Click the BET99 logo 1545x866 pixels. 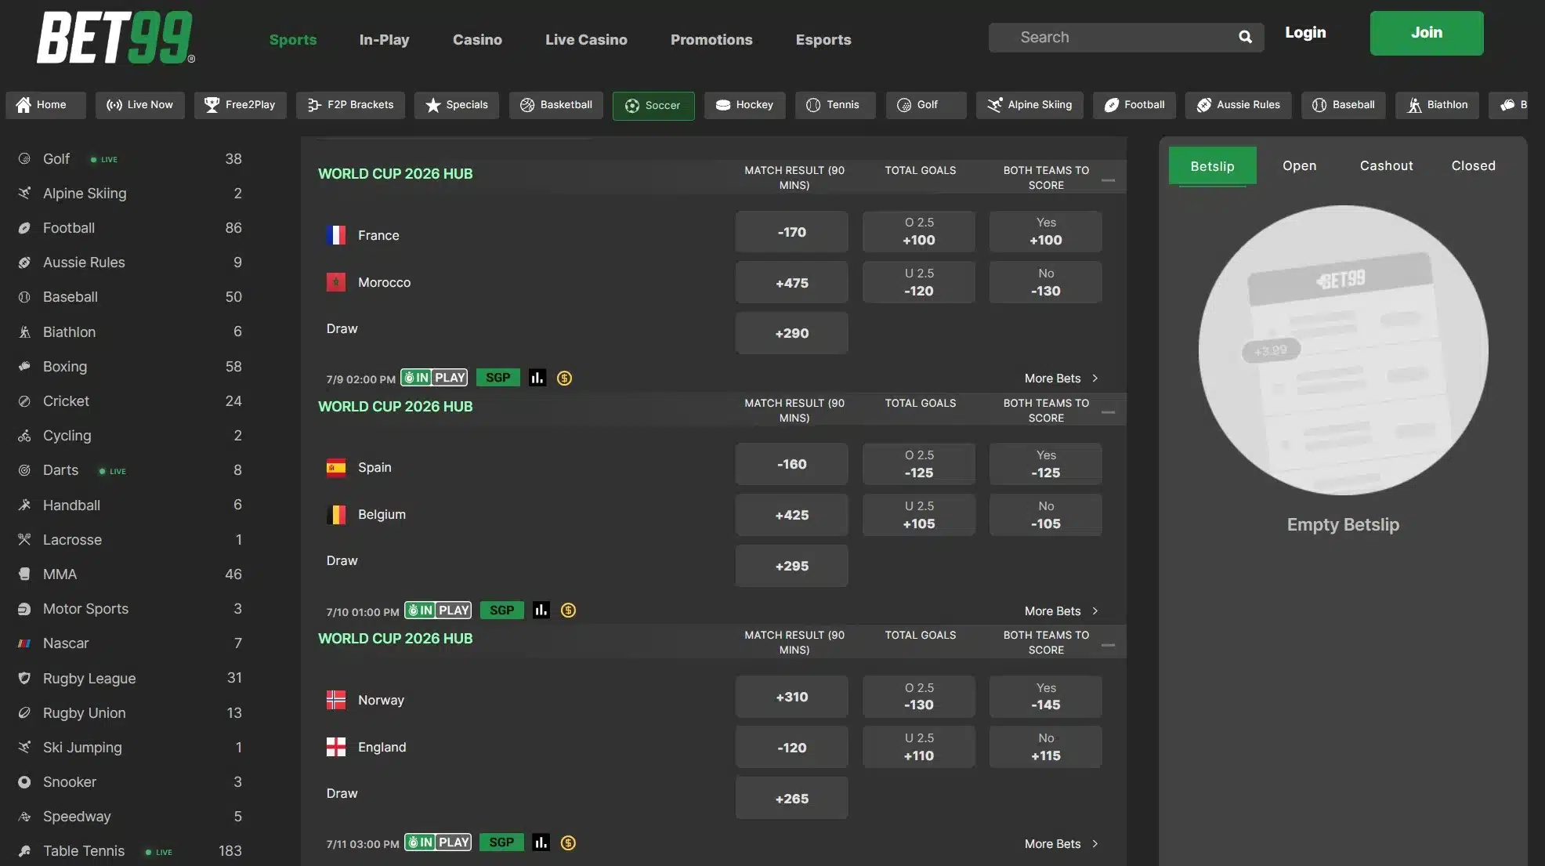click(x=115, y=37)
